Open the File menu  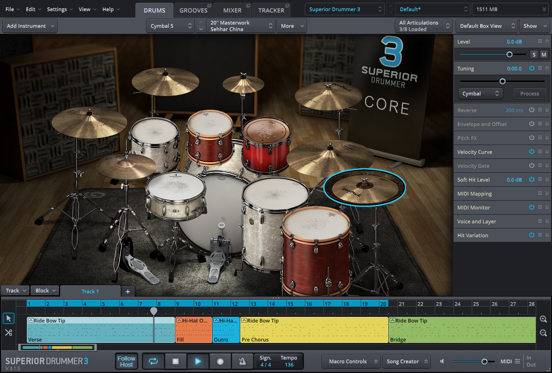[x=13, y=9]
